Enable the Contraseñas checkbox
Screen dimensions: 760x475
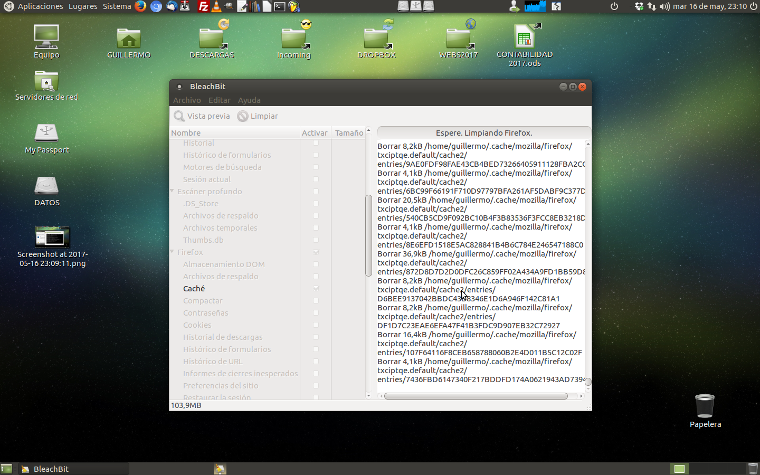click(x=316, y=313)
